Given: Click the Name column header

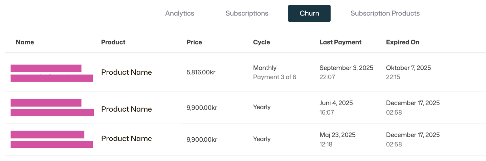Looking at the screenshot, I should coord(25,42).
